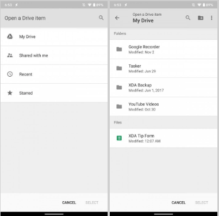
Task: Tap the green XDA Tip Form icon
Action: 119,138
